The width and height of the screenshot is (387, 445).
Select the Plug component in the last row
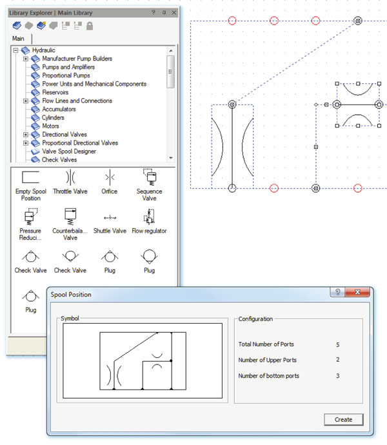tap(31, 301)
